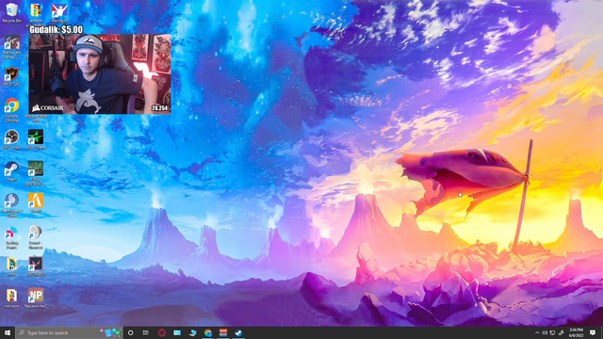Switch to Google Chrome on the taskbar
Viewport: 603px width, 339px height.
pyautogui.click(x=208, y=332)
